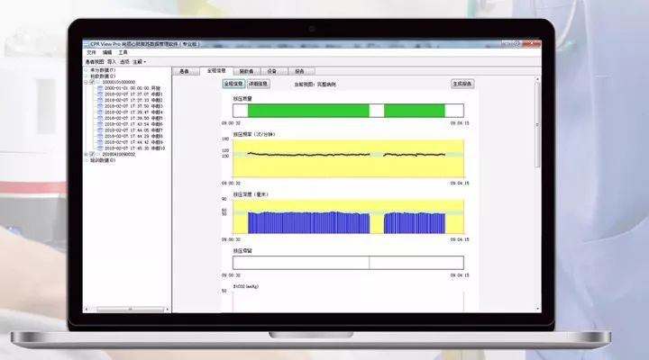
Task: Click the record icon for the 17:39:47 entry
Action: coord(100,112)
